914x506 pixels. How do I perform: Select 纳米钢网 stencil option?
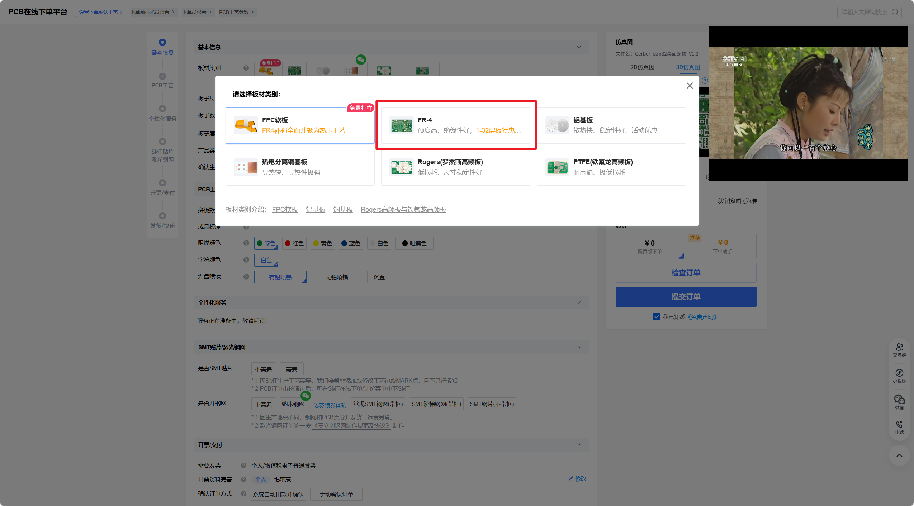click(293, 404)
